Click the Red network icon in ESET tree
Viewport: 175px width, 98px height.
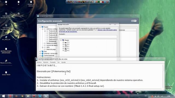coord(42,51)
